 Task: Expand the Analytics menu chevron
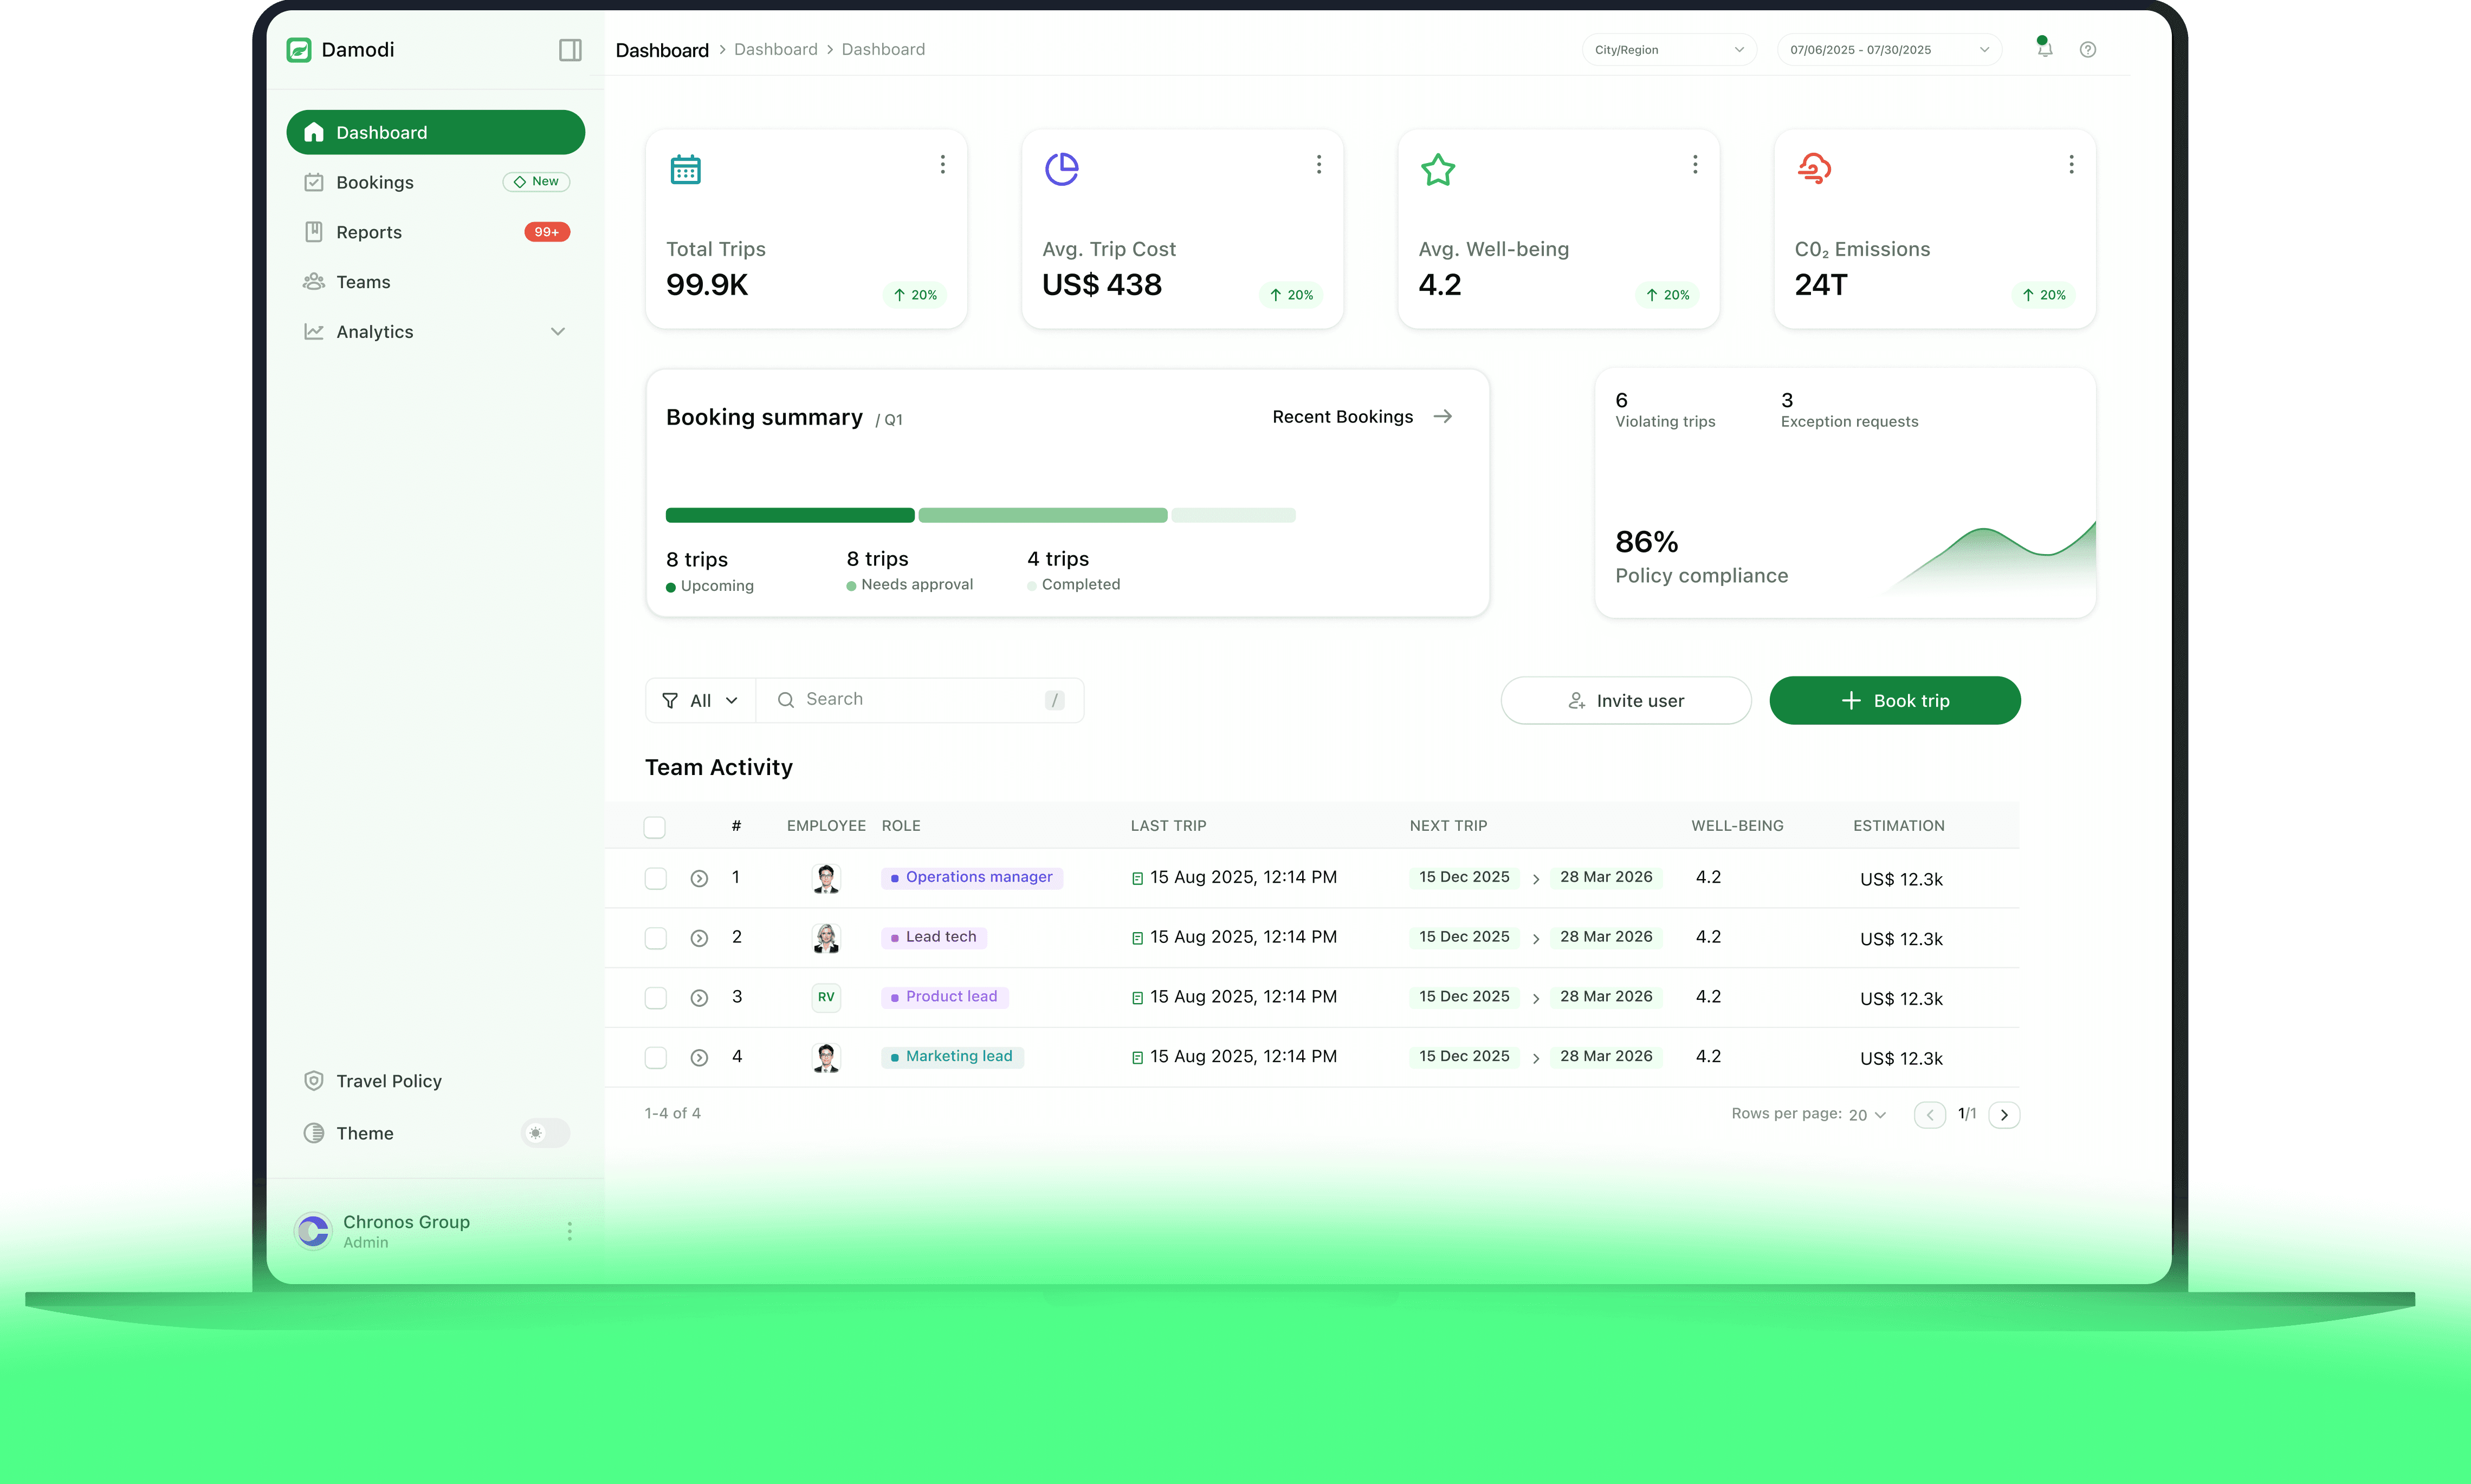pos(557,332)
